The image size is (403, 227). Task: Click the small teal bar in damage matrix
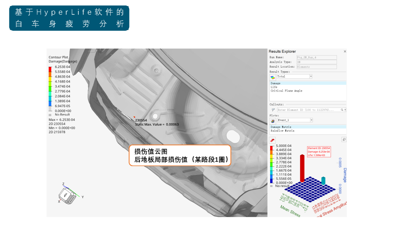click(323, 181)
